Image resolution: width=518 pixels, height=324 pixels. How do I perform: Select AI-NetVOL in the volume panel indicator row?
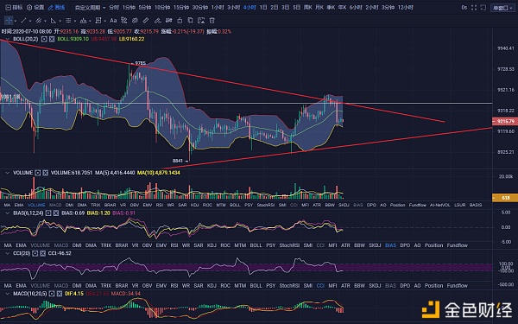(x=439, y=205)
